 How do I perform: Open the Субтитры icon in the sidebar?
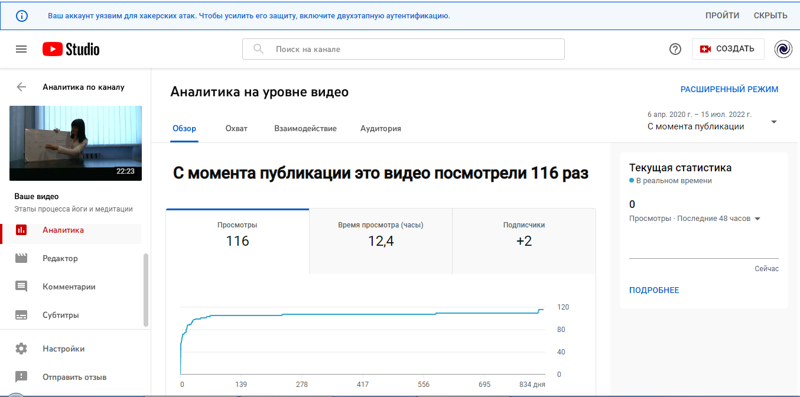[21, 315]
